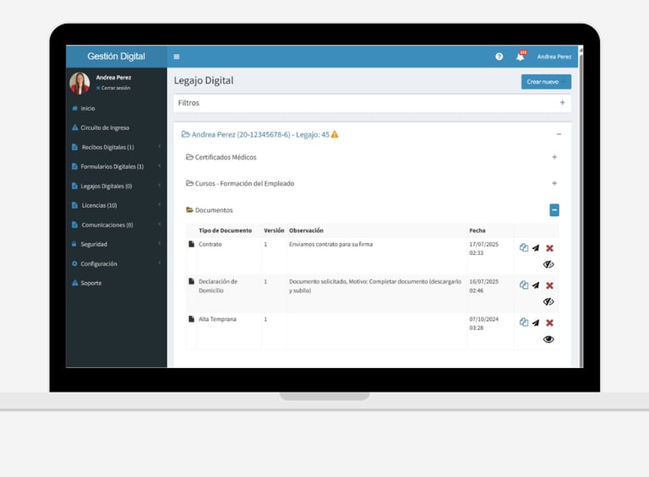
Task: Click the page vertical scrollbar
Action: click(581, 207)
